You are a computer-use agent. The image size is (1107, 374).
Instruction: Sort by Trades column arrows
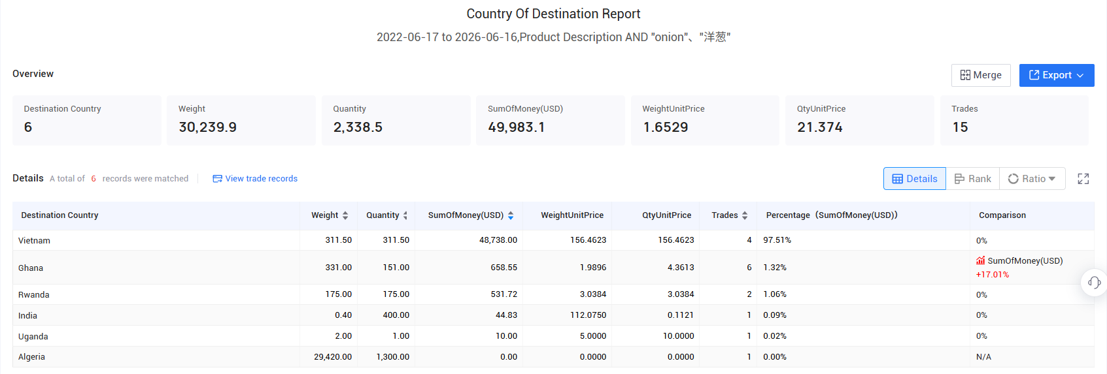[745, 215]
